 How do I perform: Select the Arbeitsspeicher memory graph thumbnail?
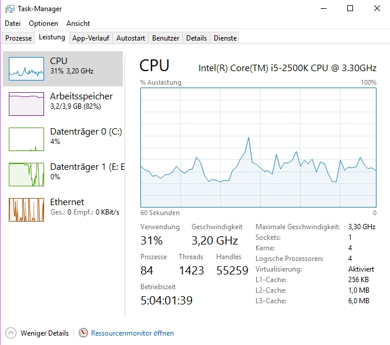tap(26, 104)
